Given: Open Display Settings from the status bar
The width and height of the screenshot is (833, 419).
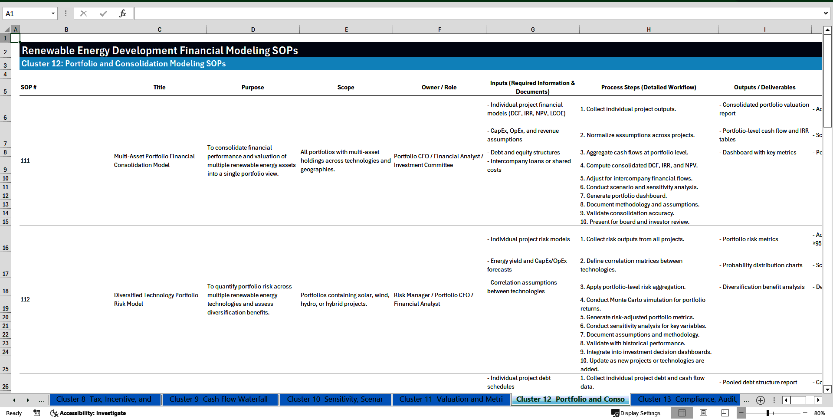Looking at the screenshot, I should point(636,413).
